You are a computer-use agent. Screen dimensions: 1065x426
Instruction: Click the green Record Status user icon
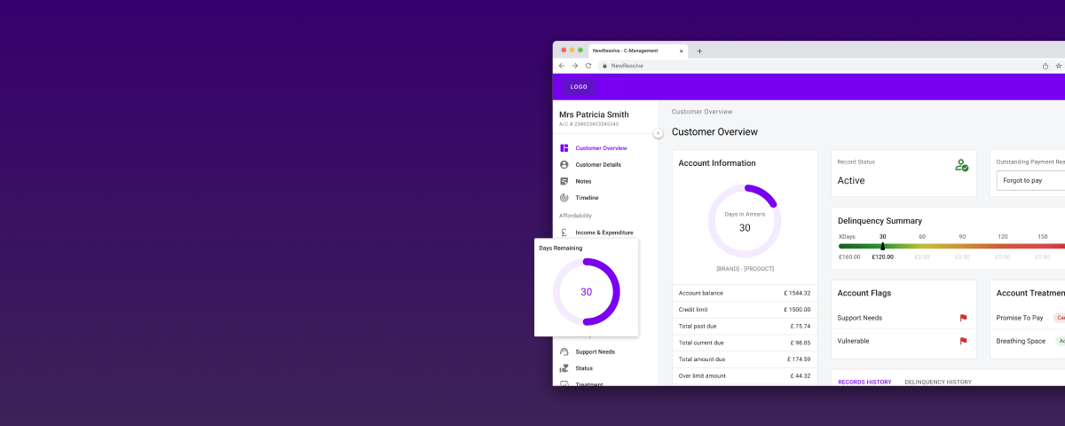[x=961, y=165]
